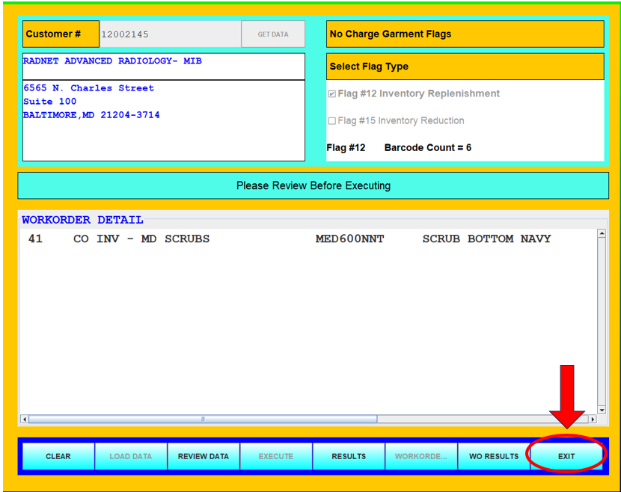Click the EXECUTE button
621x492 pixels.
coord(276,456)
